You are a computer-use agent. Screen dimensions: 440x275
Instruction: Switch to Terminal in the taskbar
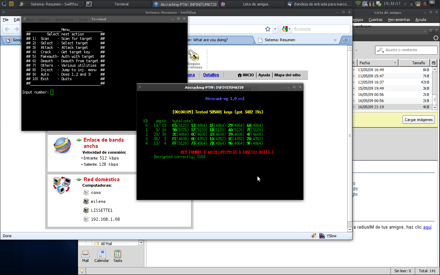(118, 4)
